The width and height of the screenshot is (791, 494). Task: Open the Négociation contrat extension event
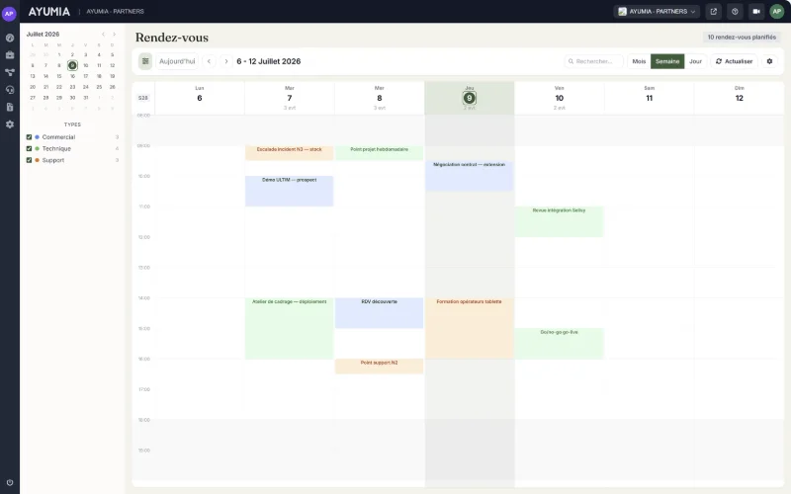coord(469,176)
